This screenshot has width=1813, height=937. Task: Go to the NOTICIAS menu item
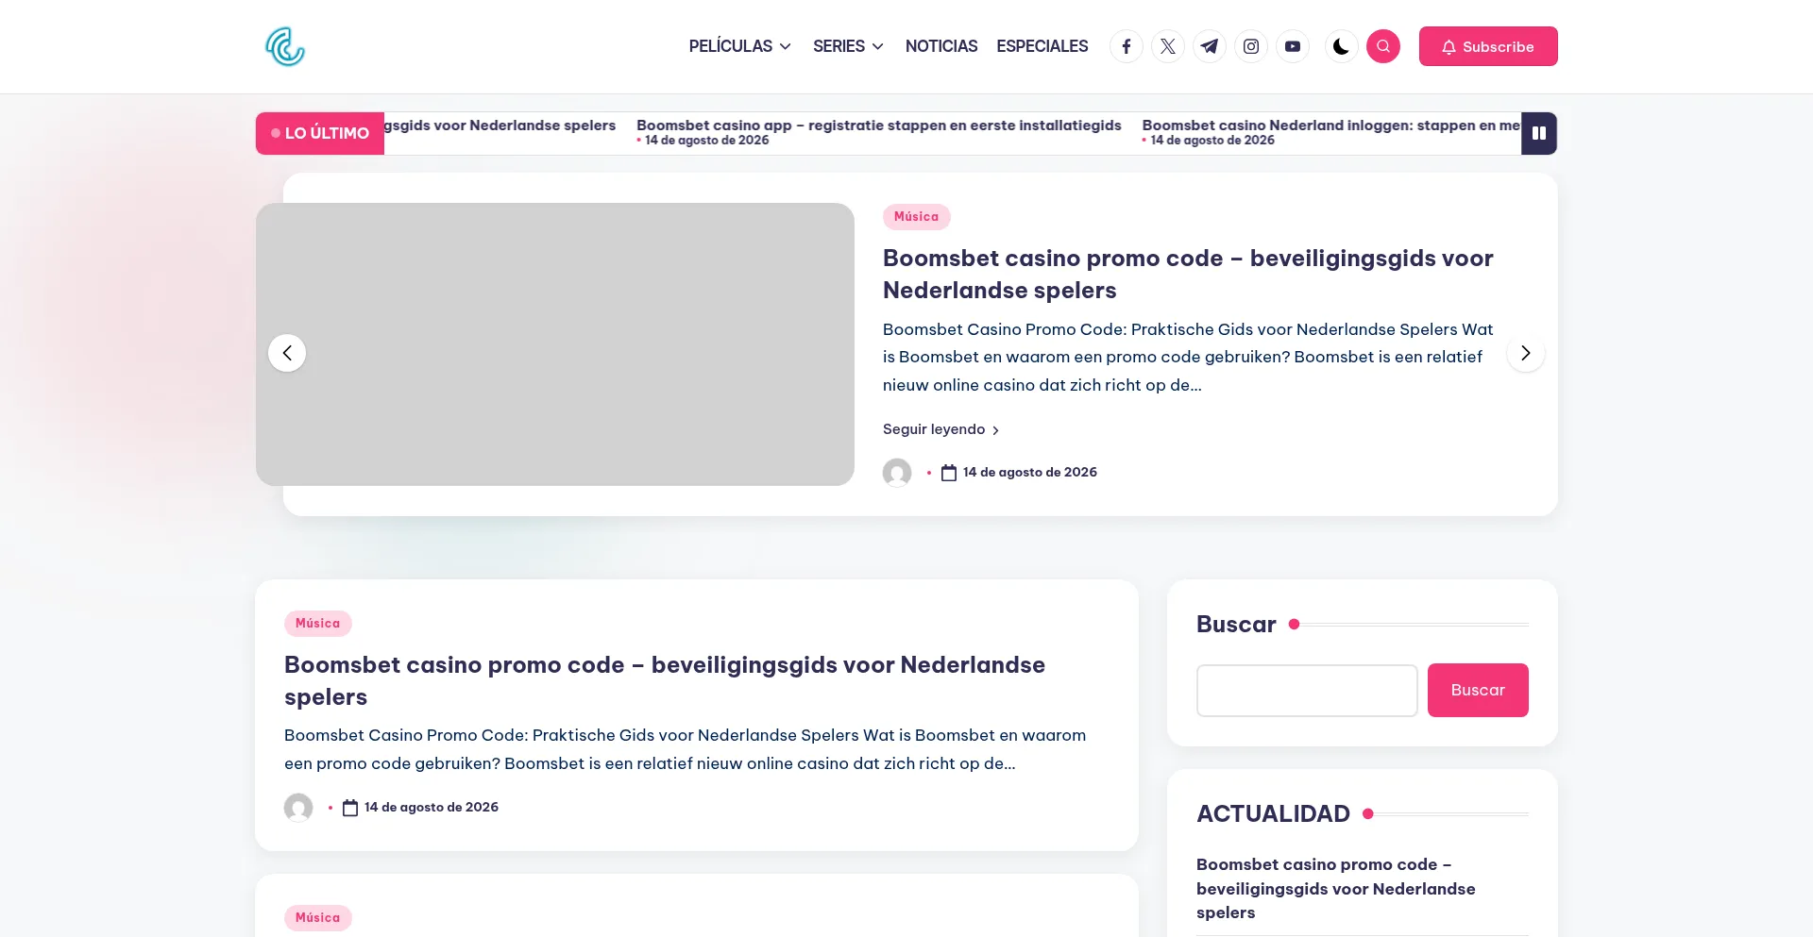941,46
